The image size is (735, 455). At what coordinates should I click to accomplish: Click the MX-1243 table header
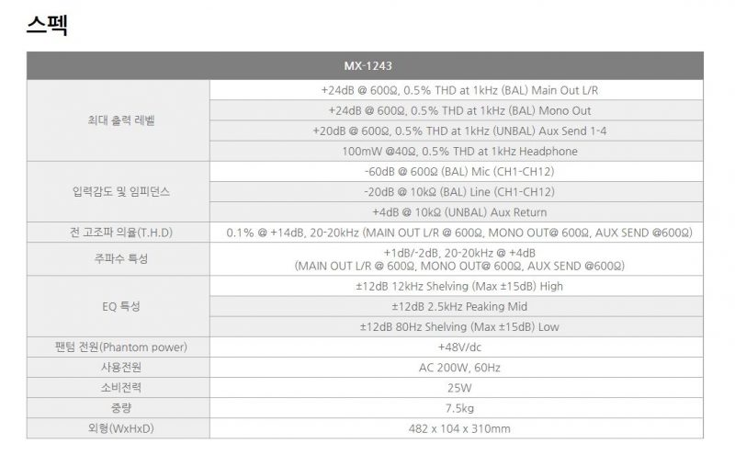click(367, 66)
